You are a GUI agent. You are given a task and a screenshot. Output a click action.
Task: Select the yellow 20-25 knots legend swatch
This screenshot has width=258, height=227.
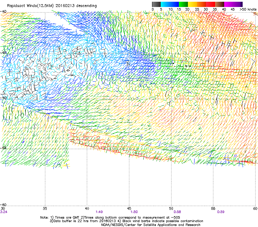pos(192,4)
